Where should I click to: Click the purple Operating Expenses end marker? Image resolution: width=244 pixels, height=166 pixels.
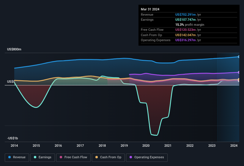pyautogui.click(x=239, y=72)
